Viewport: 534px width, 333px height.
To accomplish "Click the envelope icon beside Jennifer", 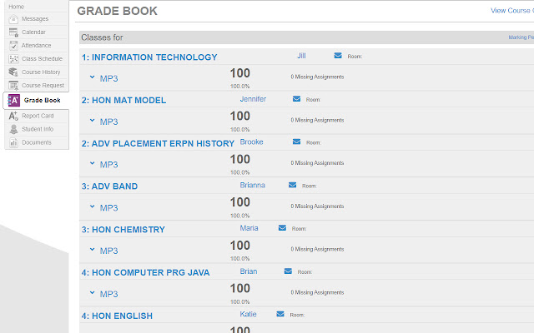I will click(x=296, y=99).
